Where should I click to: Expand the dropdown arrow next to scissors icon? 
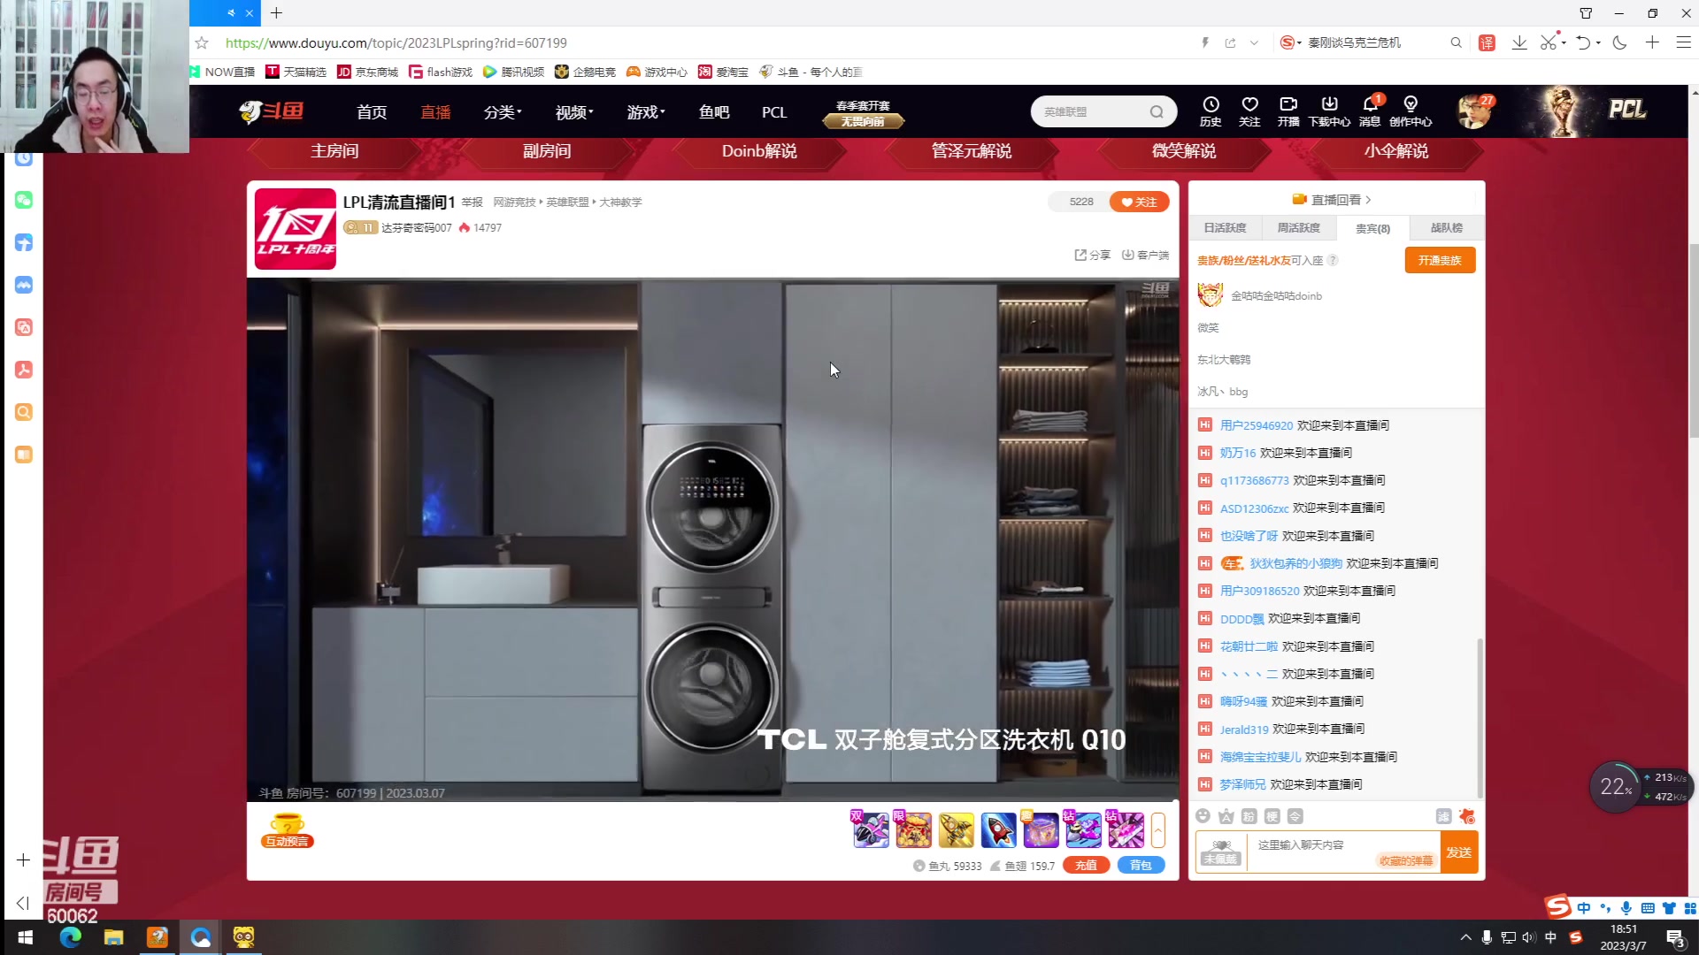click(x=1564, y=42)
